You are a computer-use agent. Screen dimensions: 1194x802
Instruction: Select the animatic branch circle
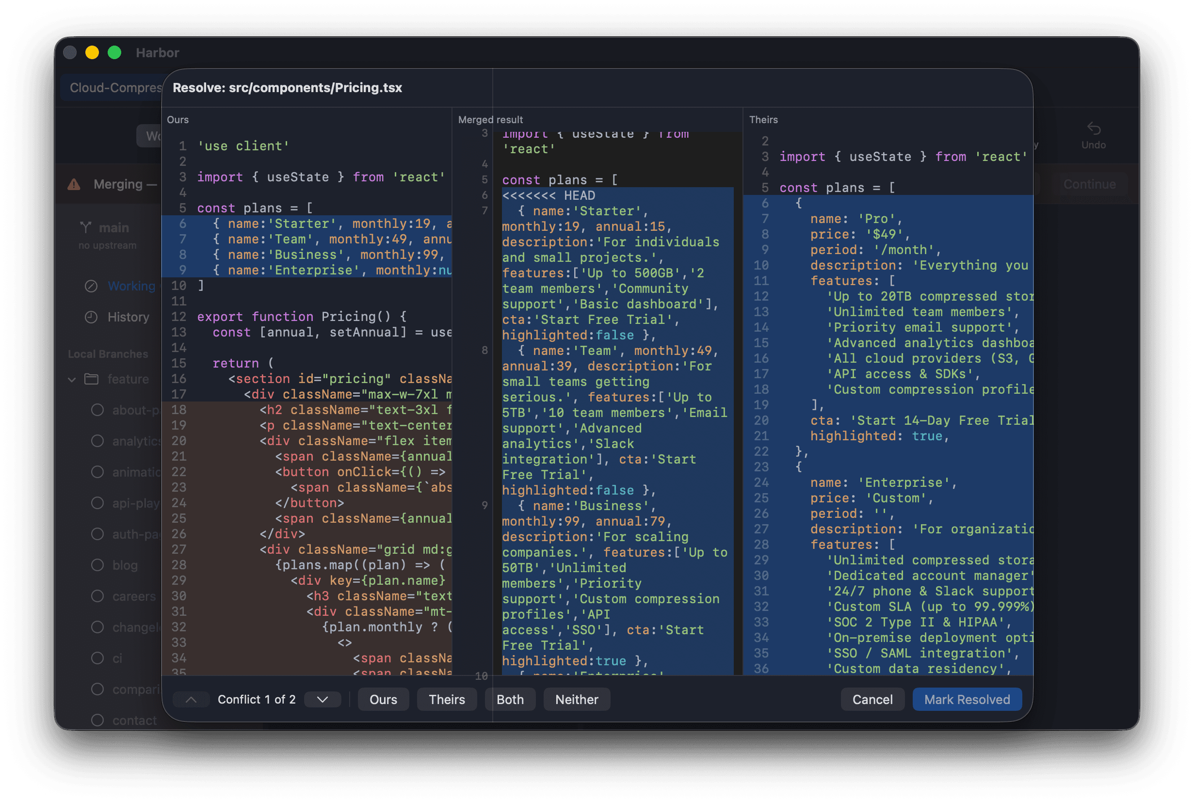point(97,472)
